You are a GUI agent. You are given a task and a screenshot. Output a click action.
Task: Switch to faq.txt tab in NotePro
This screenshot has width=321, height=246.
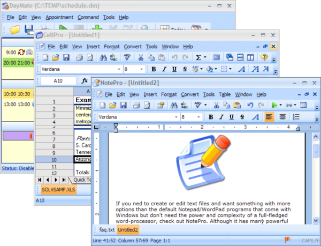pyautogui.click(x=107, y=229)
